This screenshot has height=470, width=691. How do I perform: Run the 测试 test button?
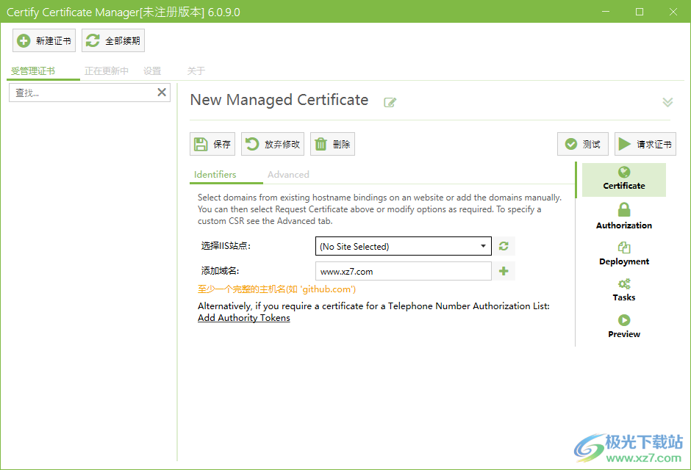(583, 144)
